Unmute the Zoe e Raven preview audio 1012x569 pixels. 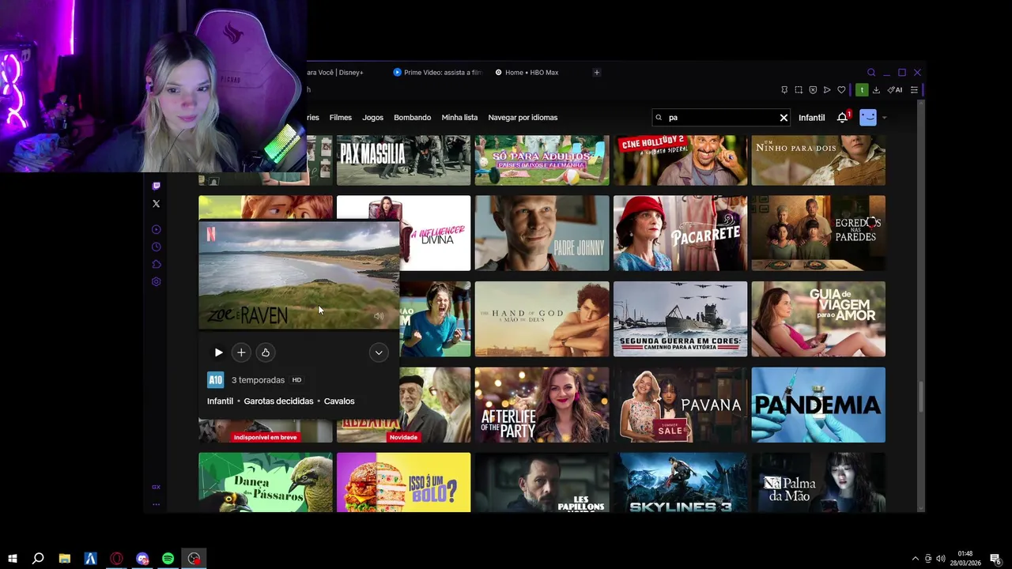[379, 316]
